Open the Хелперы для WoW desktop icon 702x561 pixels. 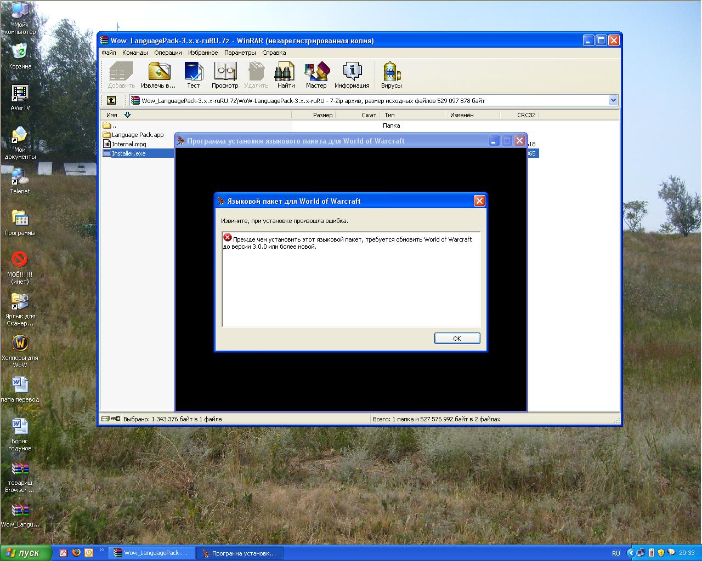(20, 351)
